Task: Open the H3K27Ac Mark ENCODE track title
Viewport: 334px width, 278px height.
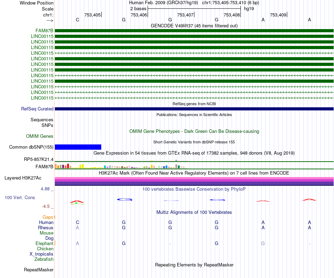Action: 194,173
